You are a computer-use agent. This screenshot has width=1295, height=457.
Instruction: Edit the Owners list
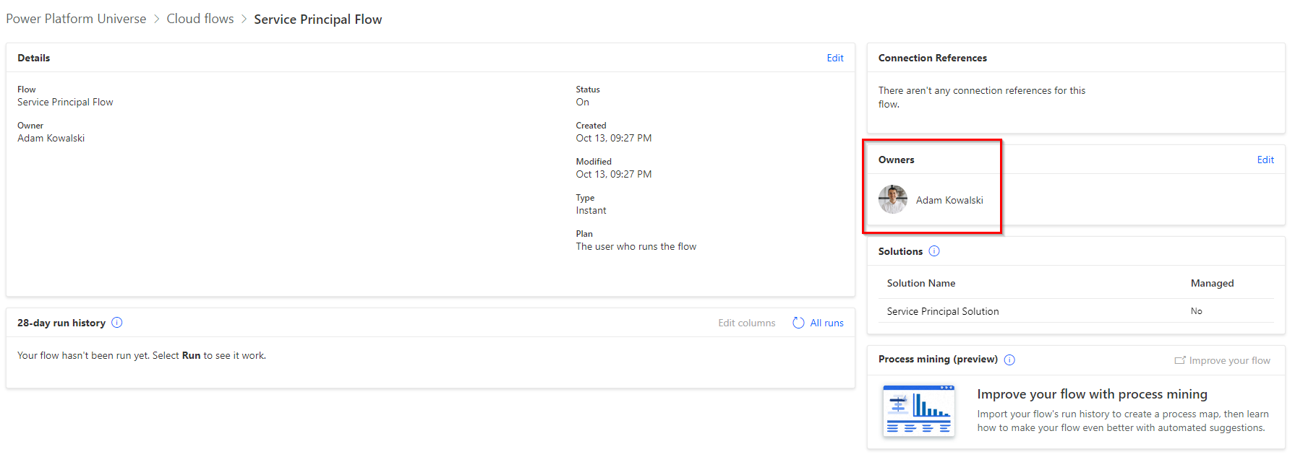point(1265,160)
